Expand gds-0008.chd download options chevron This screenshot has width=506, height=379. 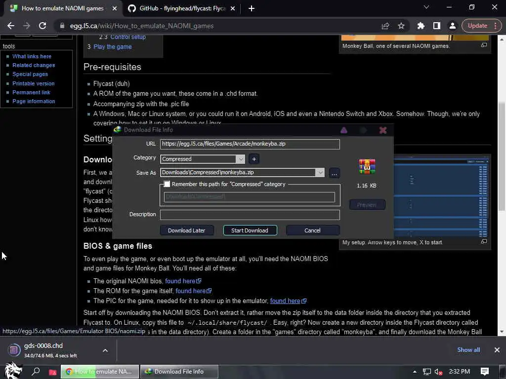(105, 350)
